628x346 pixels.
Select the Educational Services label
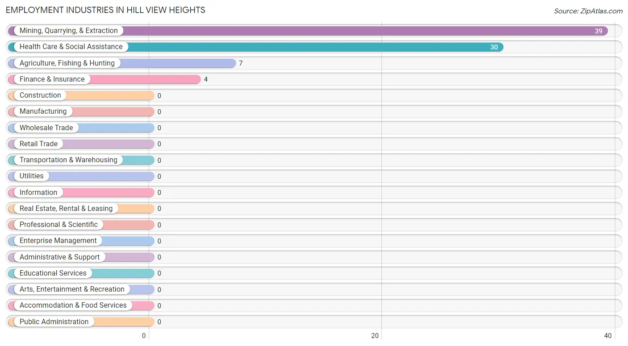(53, 273)
